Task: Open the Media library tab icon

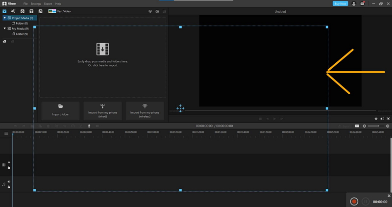Action: 4,11
